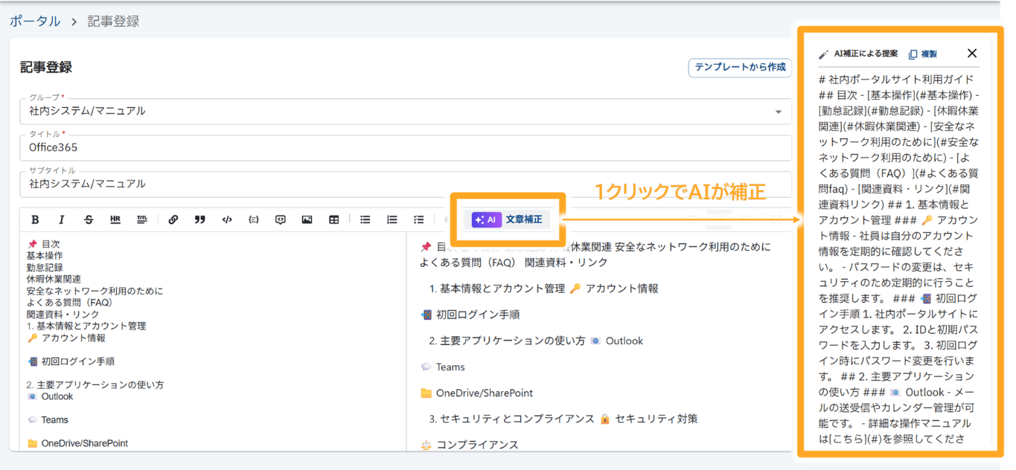Close the AI補正による提案 panel
Image resolution: width=1016 pixels, height=470 pixels.
972,53
